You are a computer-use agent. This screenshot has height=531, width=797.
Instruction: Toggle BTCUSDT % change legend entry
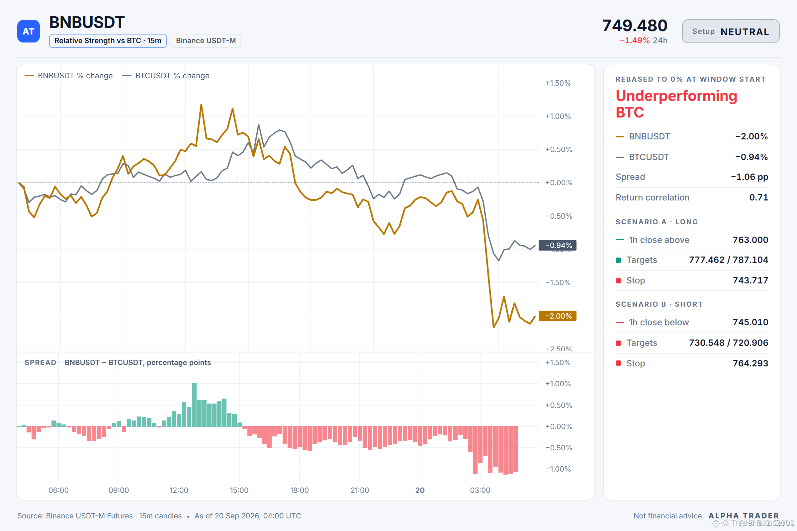pos(166,76)
